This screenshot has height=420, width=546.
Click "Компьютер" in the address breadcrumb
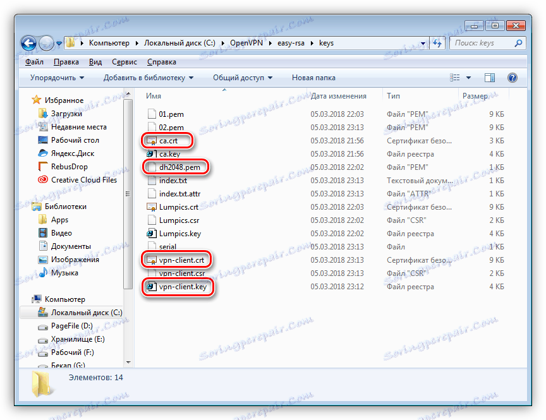pyautogui.click(x=109, y=43)
